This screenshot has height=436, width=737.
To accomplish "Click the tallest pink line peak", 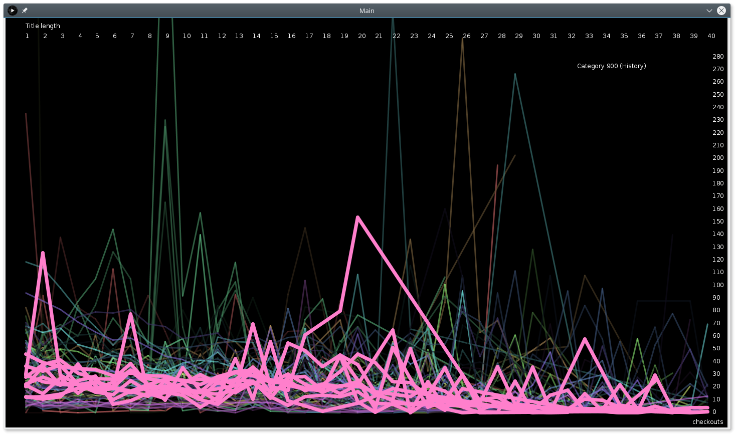I will (357, 217).
